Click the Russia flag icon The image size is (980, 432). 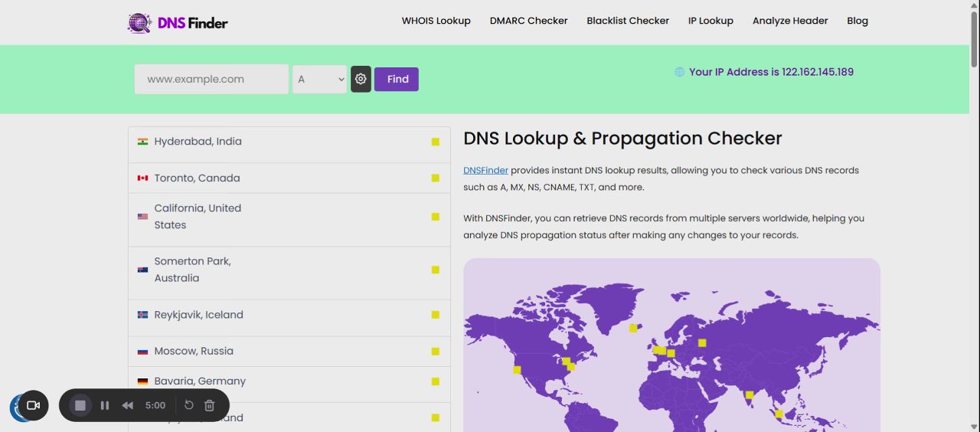[x=142, y=352]
